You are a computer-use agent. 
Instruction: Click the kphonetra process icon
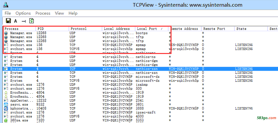pos(6,108)
